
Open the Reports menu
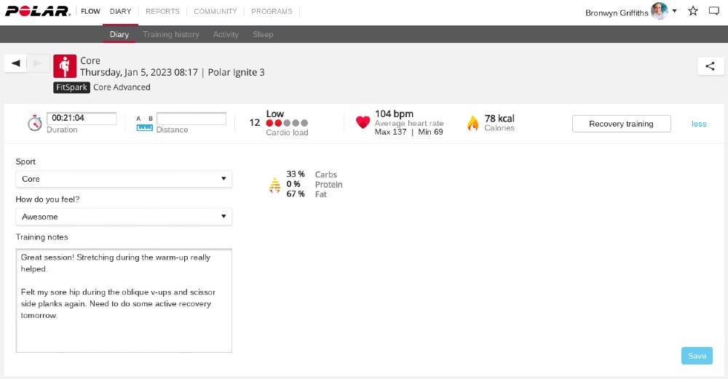(x=162, y=12)
